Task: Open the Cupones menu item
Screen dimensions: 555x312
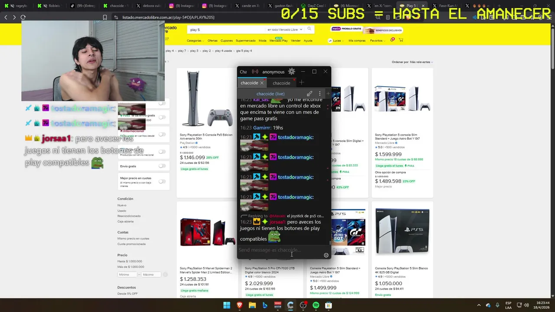Action: click(x=227, y=41)
